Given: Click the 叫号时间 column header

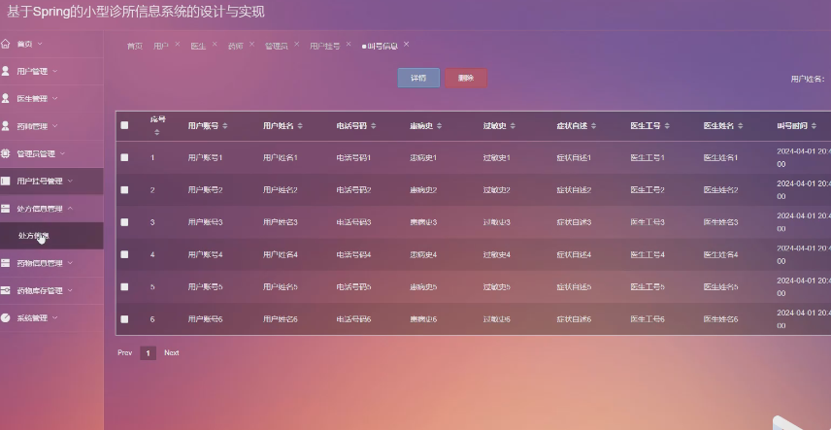Looking at the screenshot, I should pyautogui.click(x=792, y=125).
